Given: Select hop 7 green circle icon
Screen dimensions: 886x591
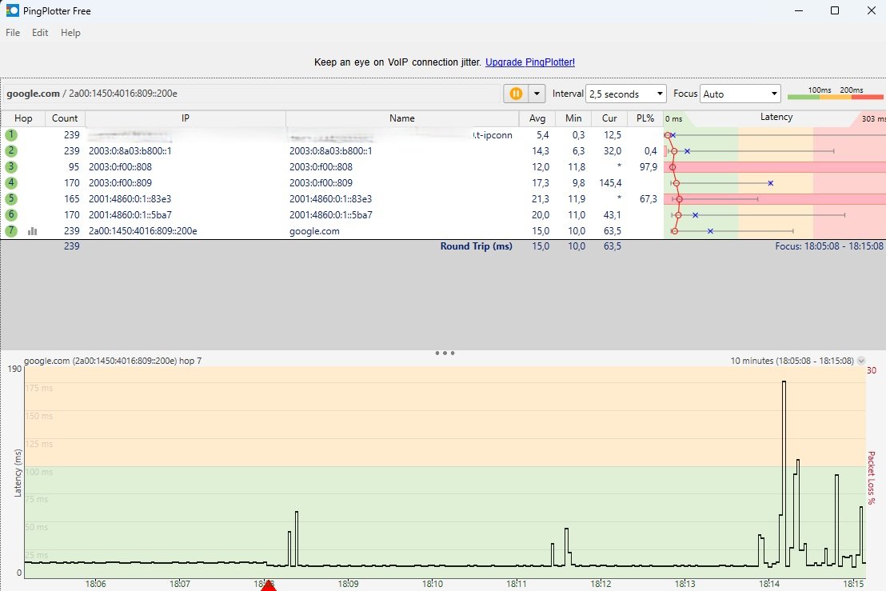Looking at the screenshot, I should (x=11, y=230).
